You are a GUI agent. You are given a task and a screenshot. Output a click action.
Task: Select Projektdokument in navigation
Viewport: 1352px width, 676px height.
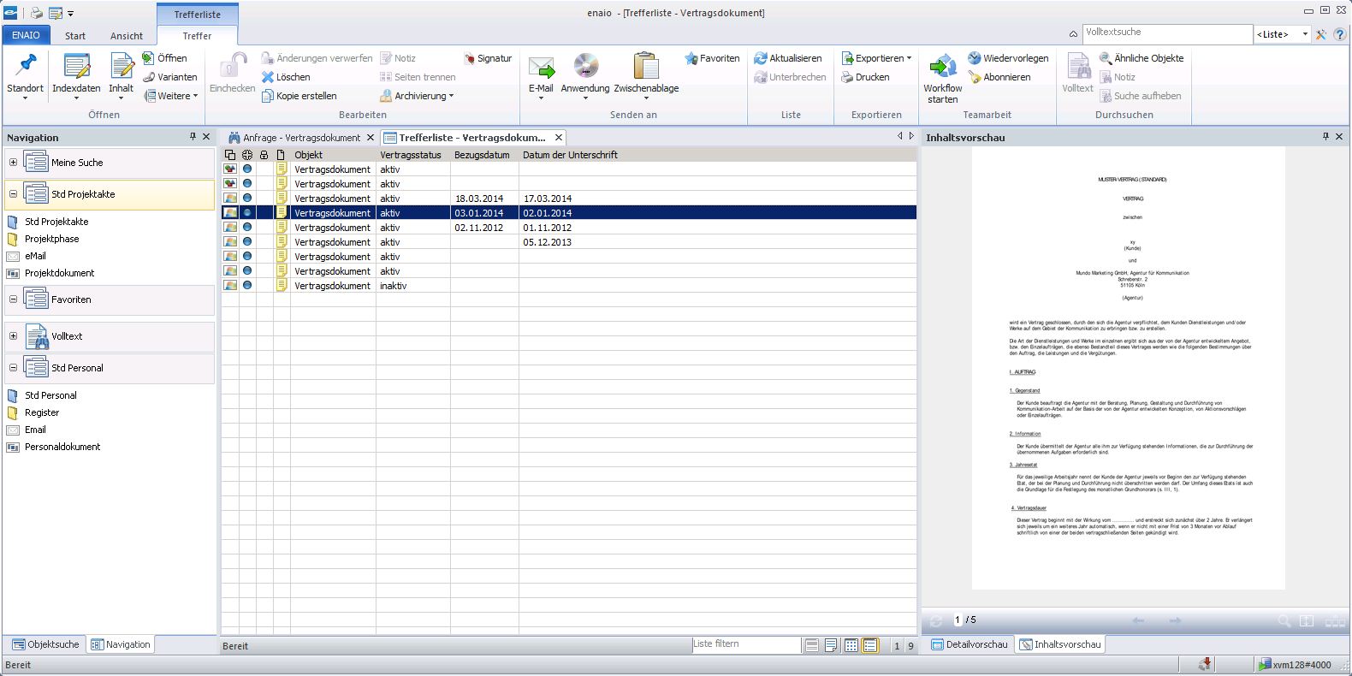click(59, 273)
